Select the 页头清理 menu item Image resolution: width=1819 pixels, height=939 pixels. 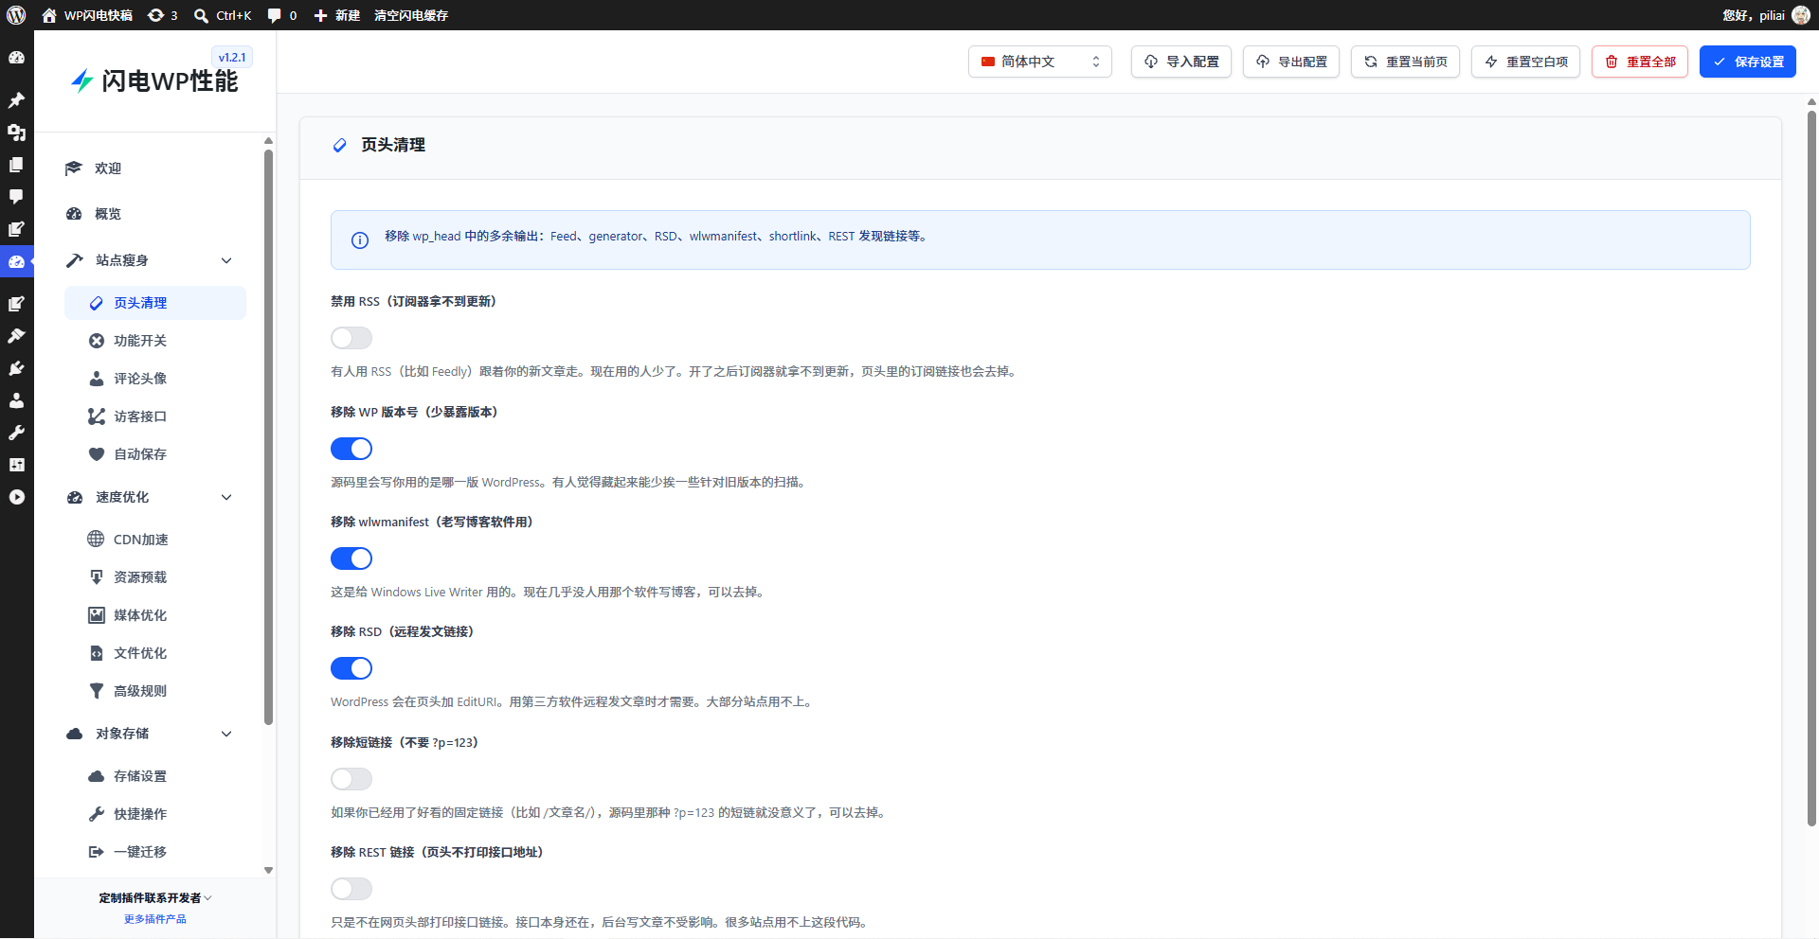(155, 303)
